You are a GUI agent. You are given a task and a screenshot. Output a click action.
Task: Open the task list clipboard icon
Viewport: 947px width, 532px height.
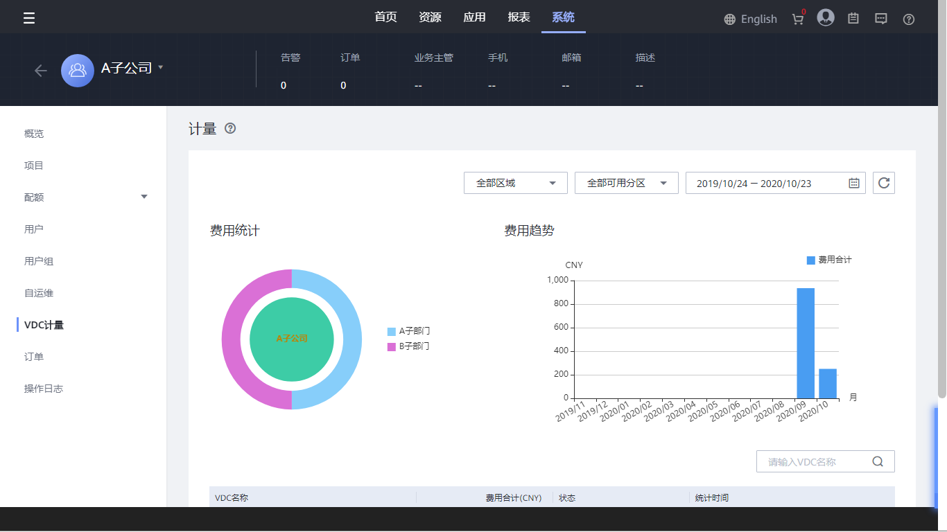(x=853, y=19)
